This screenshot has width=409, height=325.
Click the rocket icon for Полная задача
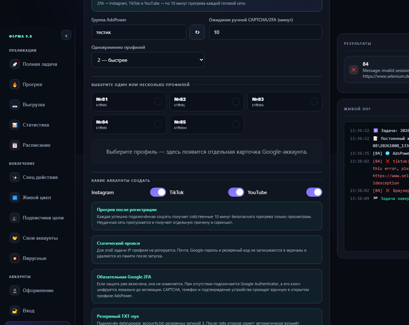[x=15, y=64]
